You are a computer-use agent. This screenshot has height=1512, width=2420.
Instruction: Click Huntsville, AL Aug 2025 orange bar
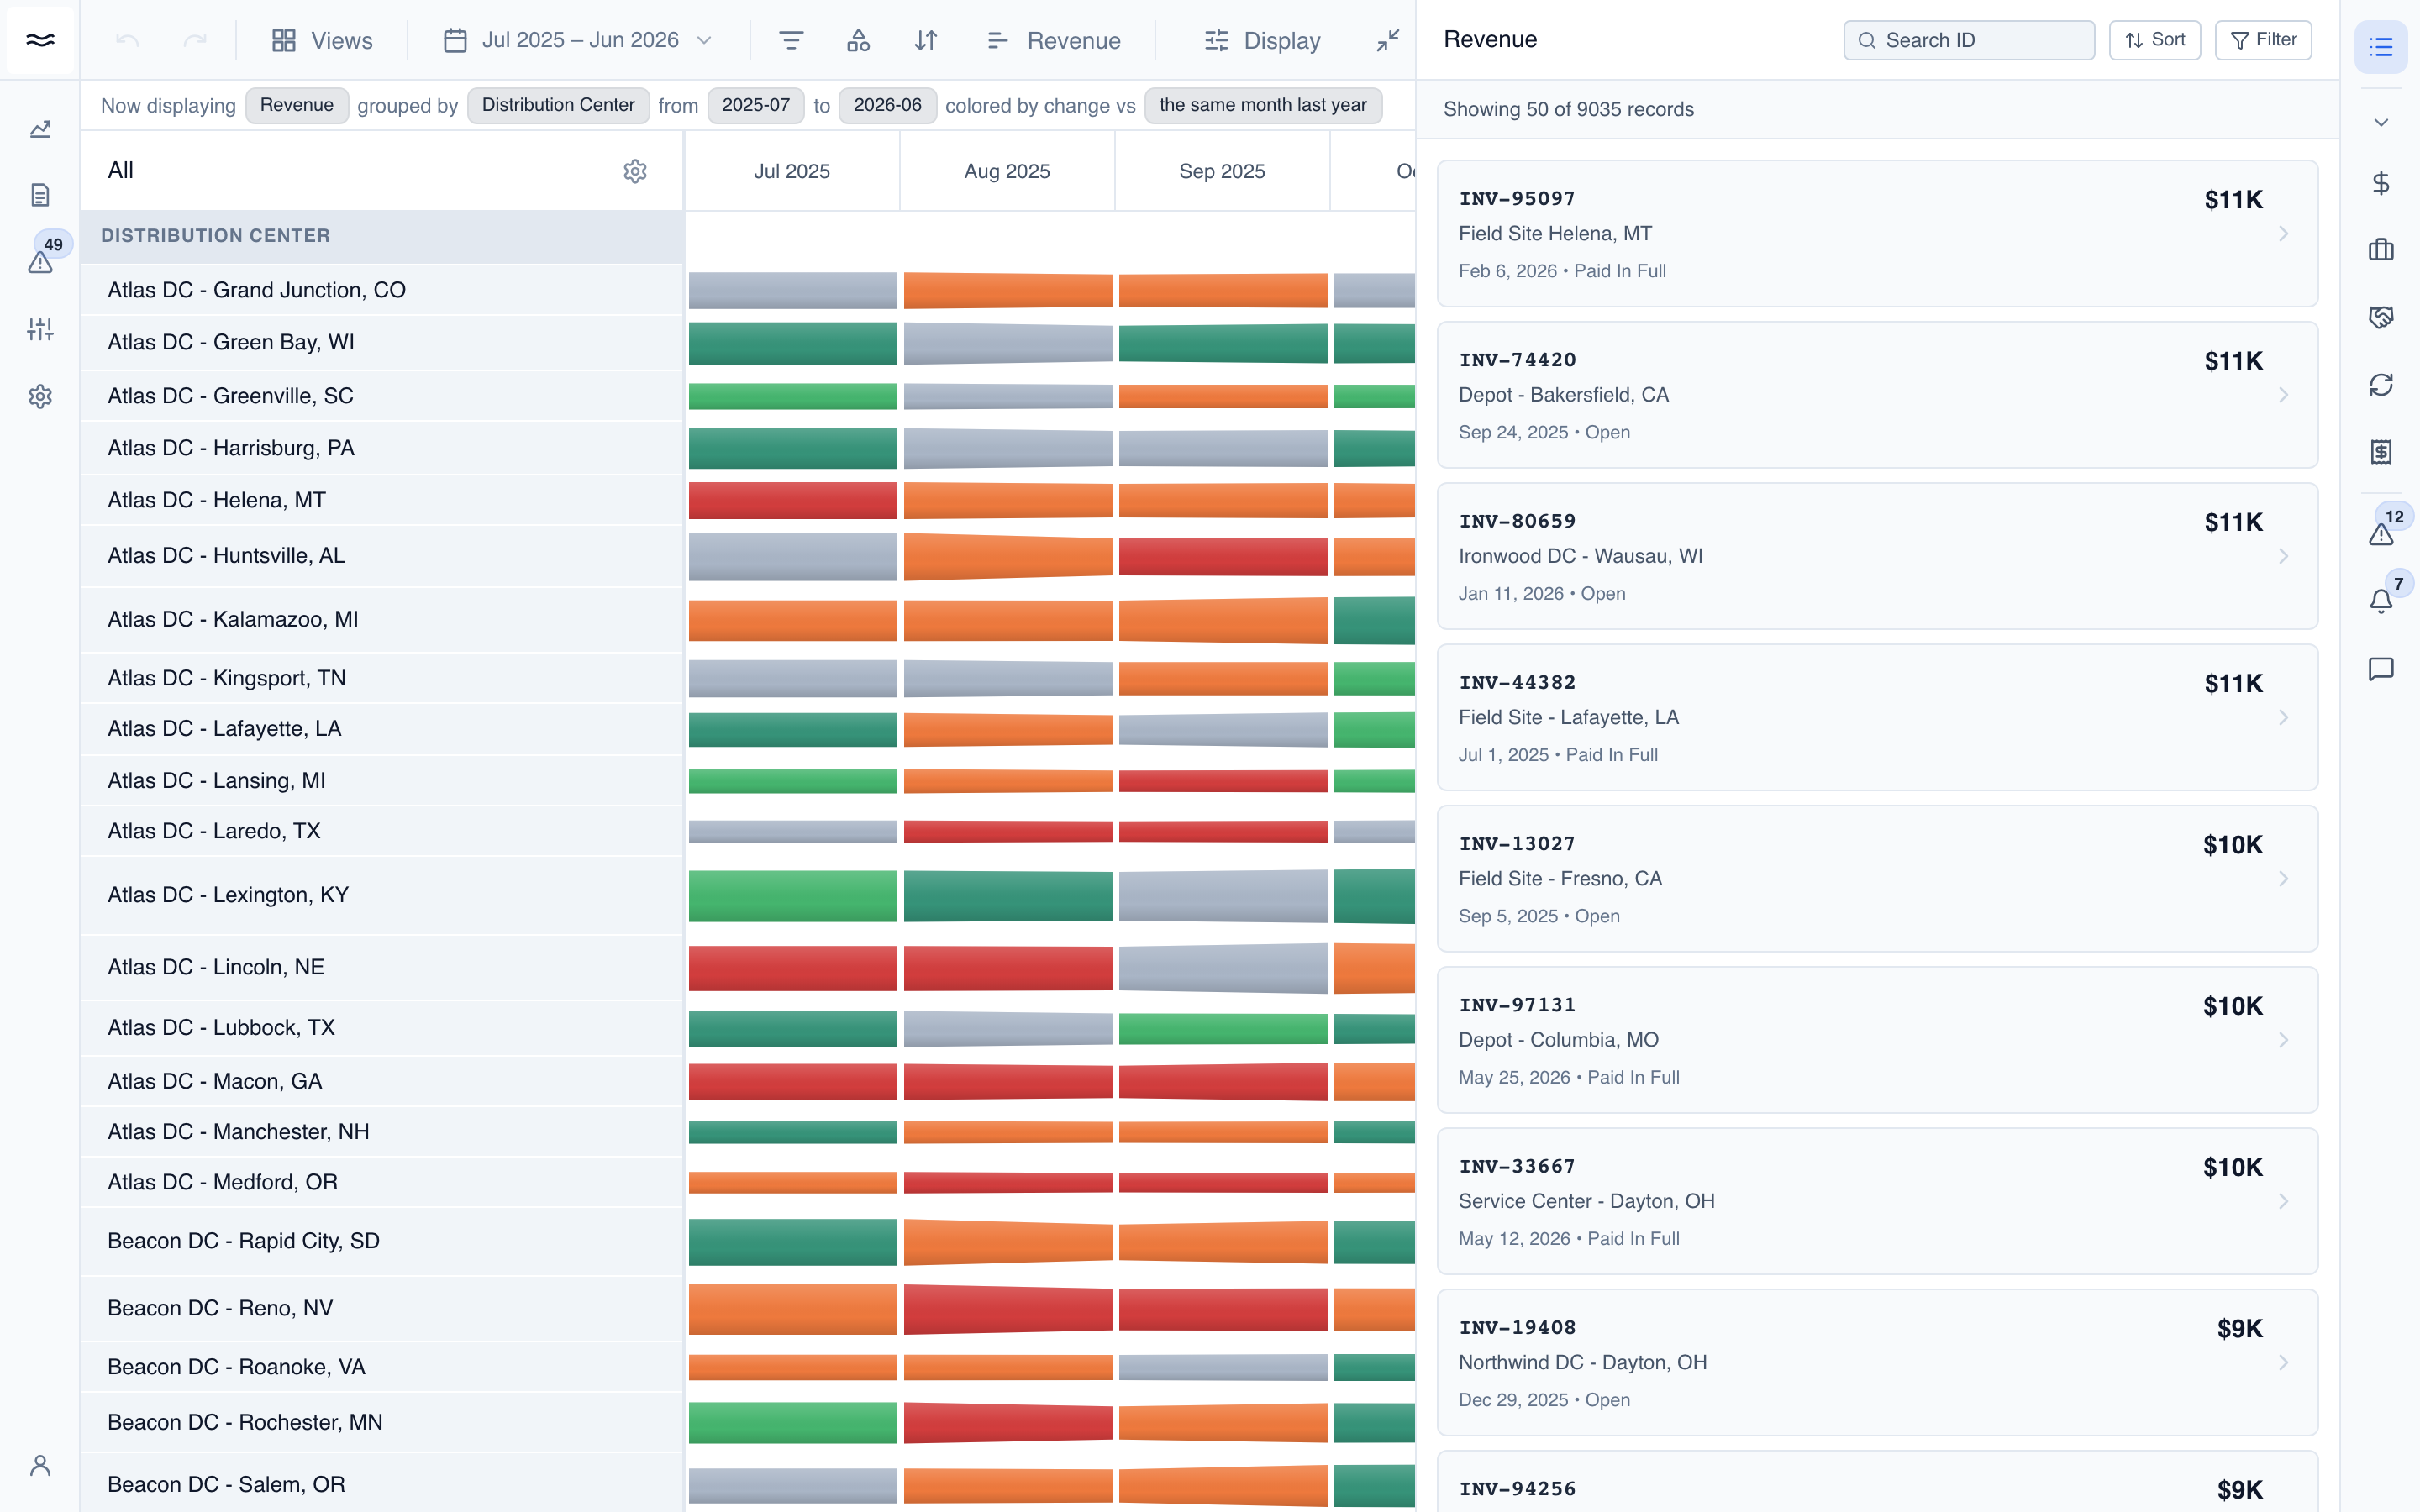1007,556
